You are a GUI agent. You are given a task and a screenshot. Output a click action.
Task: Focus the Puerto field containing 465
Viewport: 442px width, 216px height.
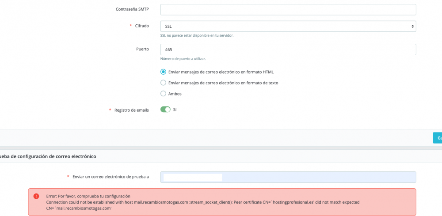click(x=288, y=49)
